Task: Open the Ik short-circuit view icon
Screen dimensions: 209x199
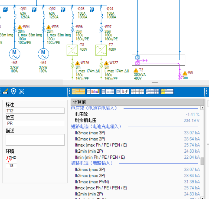Action: (123, 91)
